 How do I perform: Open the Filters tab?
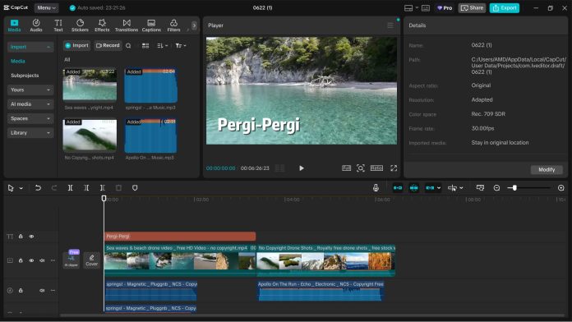173,25
